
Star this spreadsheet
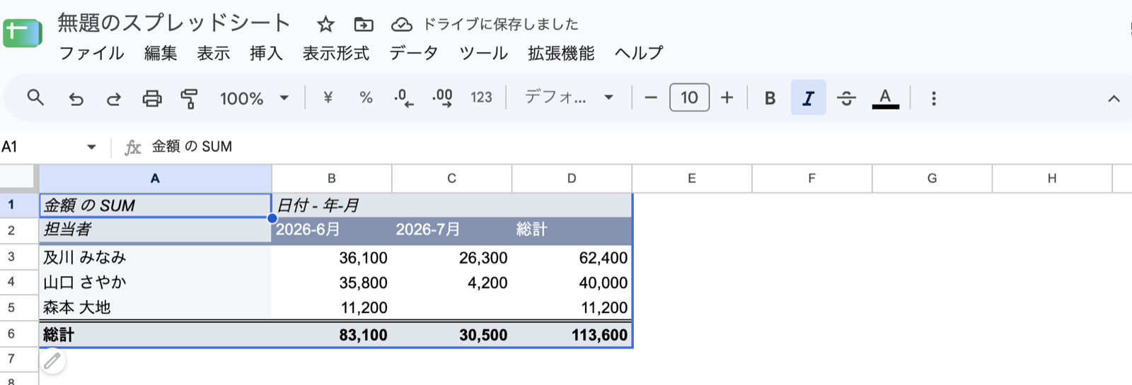(x=325, y=25)
